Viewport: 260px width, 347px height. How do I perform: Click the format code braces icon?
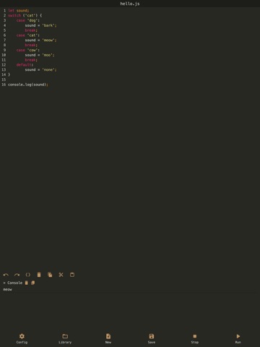pos(28,275)
